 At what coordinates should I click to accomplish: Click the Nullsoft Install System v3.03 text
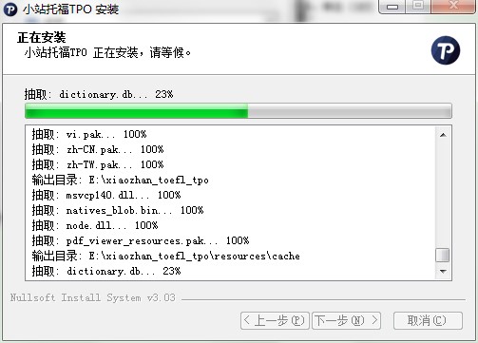click(92, 297)
